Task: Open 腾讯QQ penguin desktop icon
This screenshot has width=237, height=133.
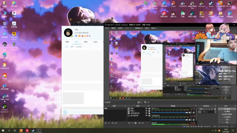Action: click(173, 14)
